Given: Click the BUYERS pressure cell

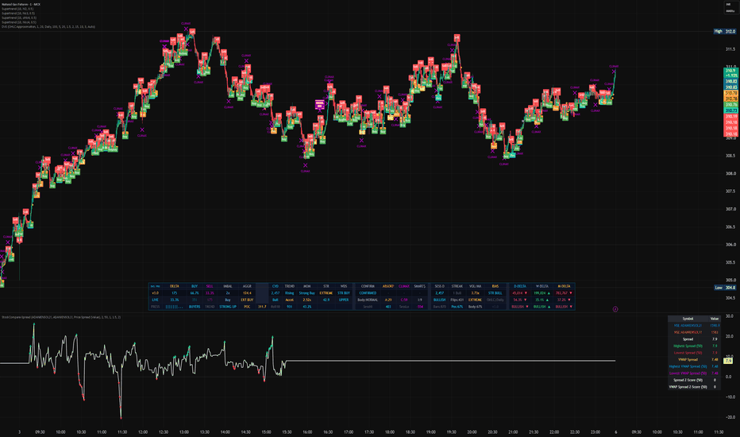Looking at the screenshot, I should 195,307.
